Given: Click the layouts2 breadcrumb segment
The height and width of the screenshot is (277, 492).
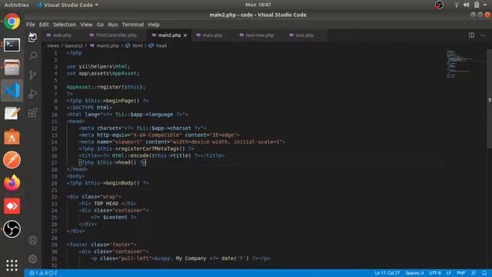Looking at the screenshot, I should (74, 45).
